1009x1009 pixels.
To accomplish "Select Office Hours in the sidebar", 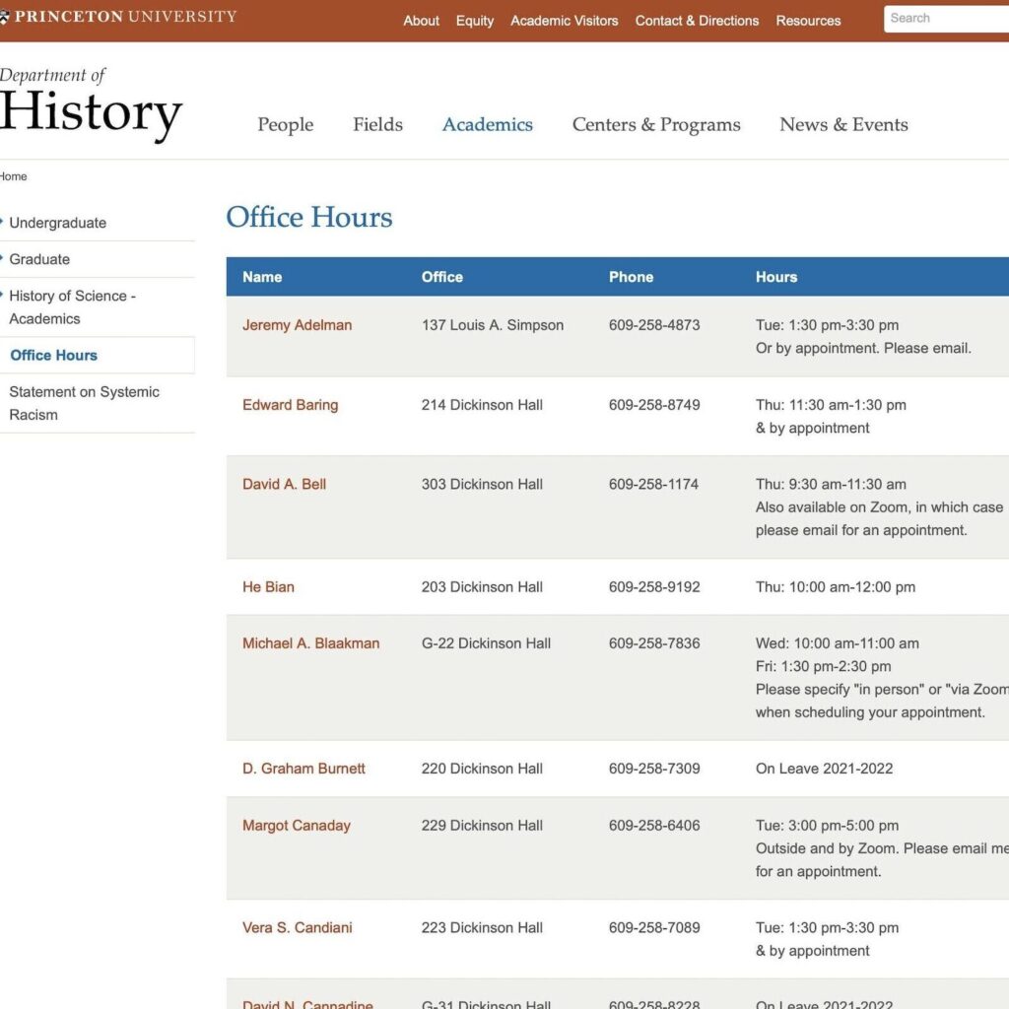I will point(53,355).
